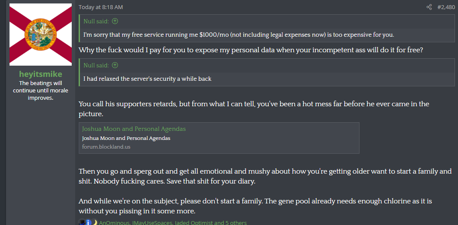Show who reacted: AnOminous, IMayUseSpaces and others
The image size is (458, 225).
pos(173,223)
